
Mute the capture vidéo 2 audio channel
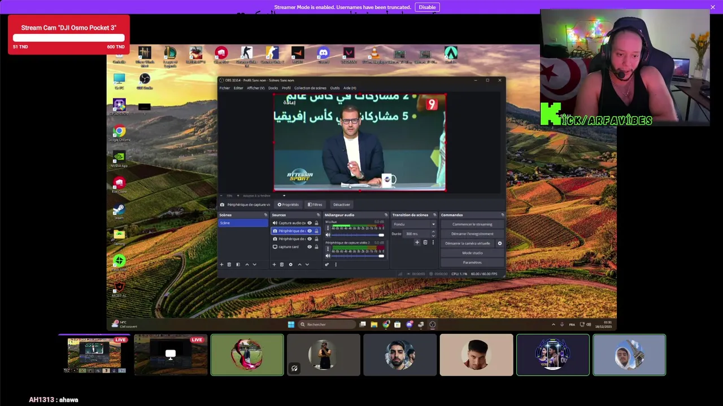328,256
